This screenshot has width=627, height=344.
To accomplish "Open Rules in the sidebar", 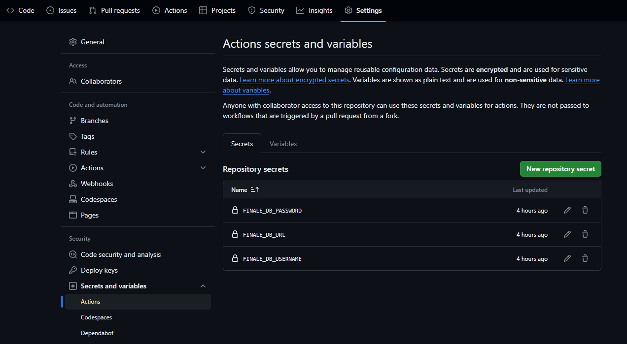I will coord(138,152).
